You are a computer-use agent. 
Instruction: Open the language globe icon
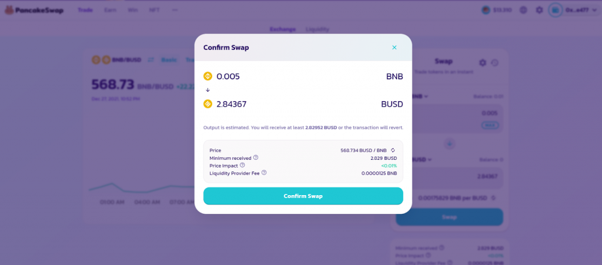pyautogui.click(x=523, y=11)
